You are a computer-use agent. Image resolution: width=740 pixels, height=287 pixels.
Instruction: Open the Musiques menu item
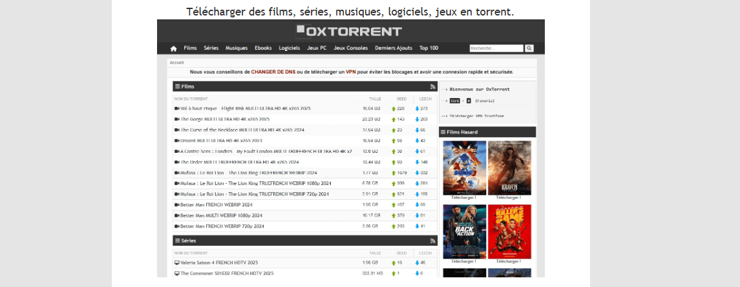tap(237, 48)
